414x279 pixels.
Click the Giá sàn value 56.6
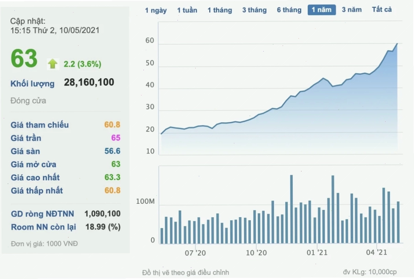pos(113,151)
